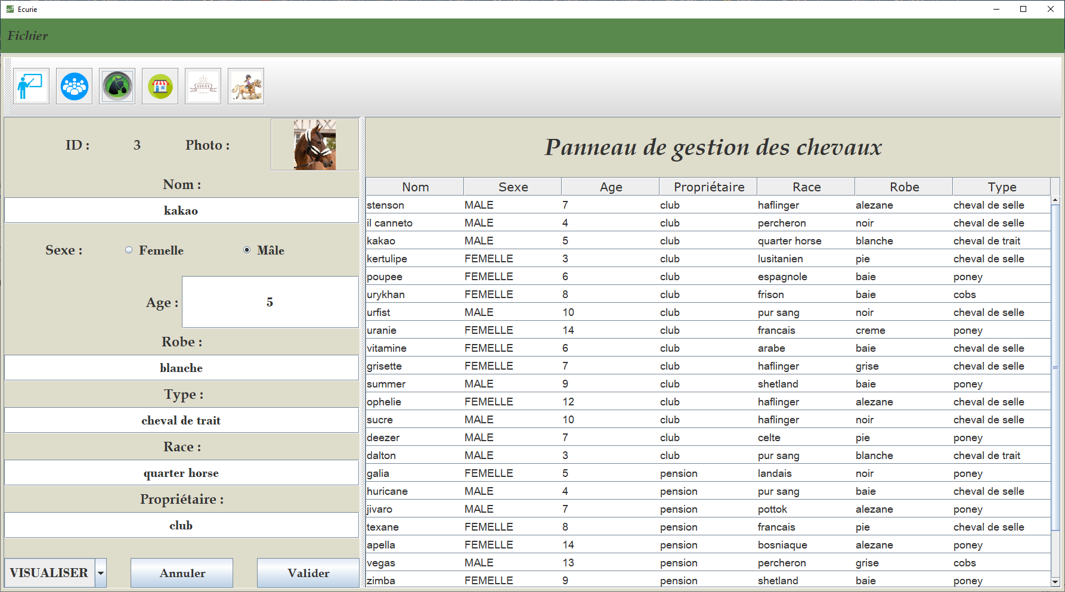
Task: Open the Fichier menu
Action: pos(27,36)
